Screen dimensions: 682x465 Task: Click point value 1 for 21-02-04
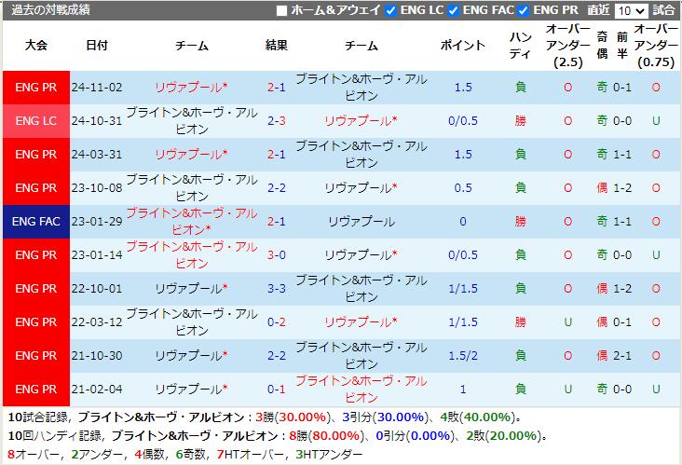(463, 389)
